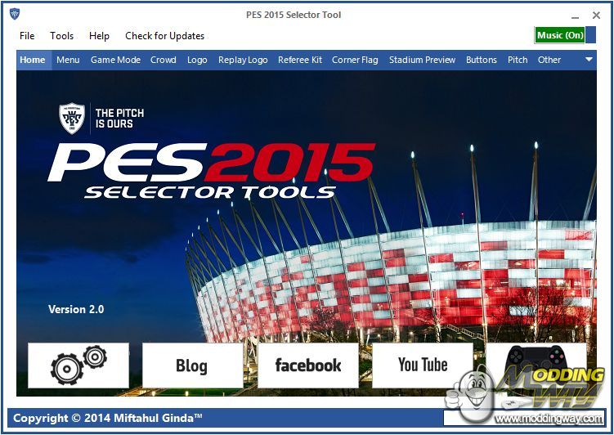Close the PES 2015 Selector Tool window
The image size is (614, 435).
click(x=596, y=15)
